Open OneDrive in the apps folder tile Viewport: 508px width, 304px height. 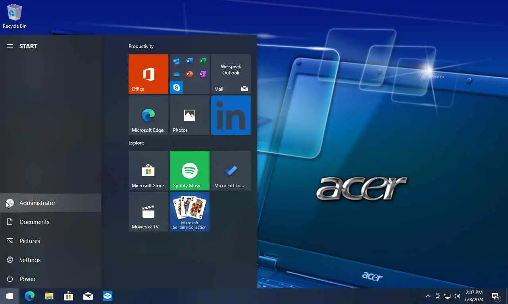177,74
